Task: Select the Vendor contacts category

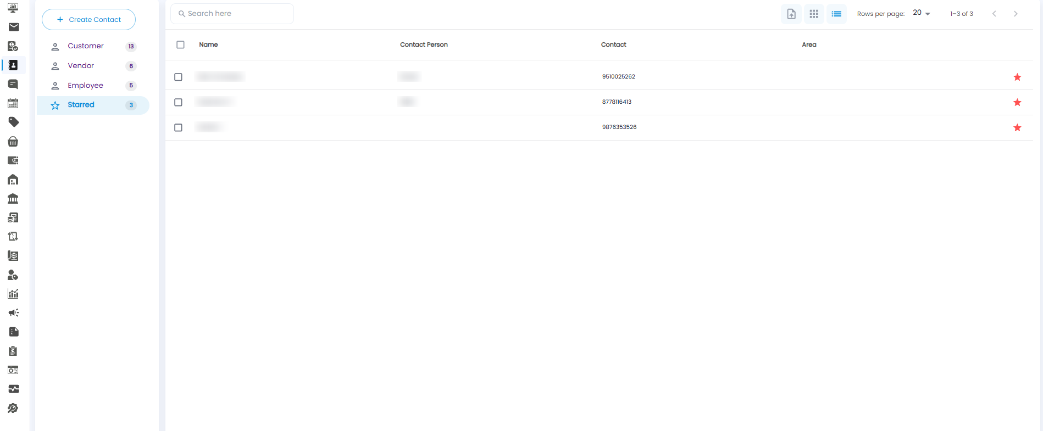Action: click(x=93, y=66)
